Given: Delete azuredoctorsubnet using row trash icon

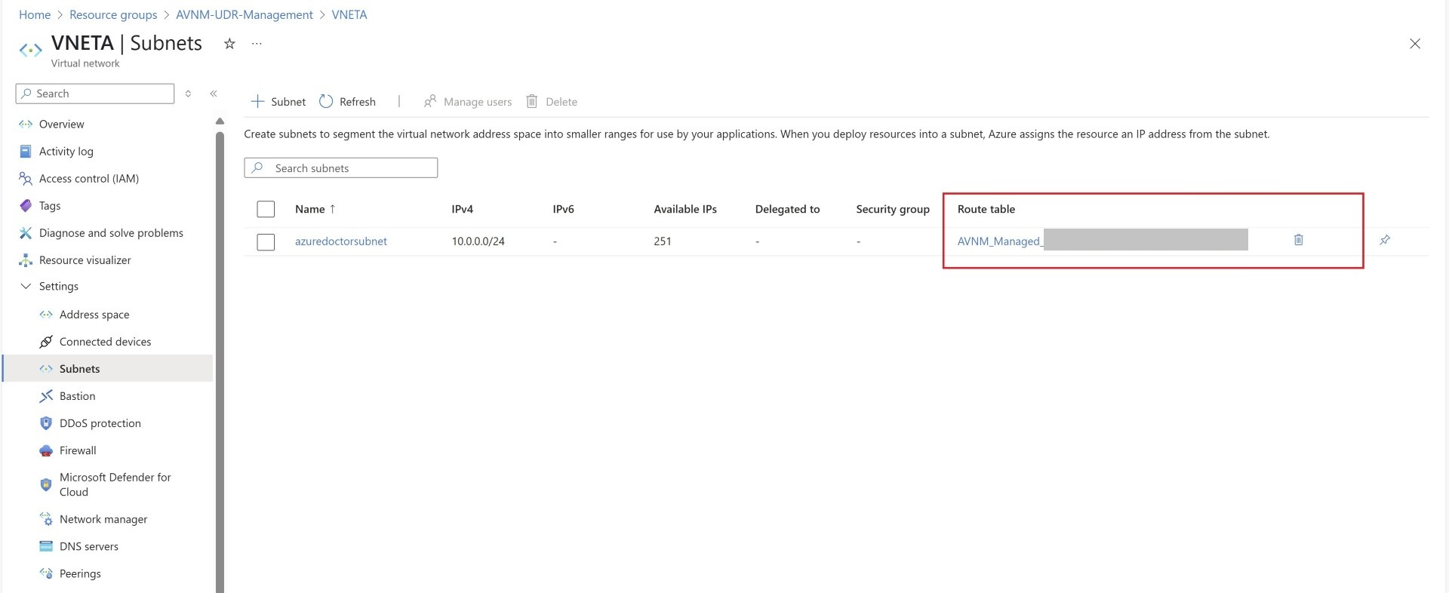Looking at the screenshot, I should tap(1299, 240).
